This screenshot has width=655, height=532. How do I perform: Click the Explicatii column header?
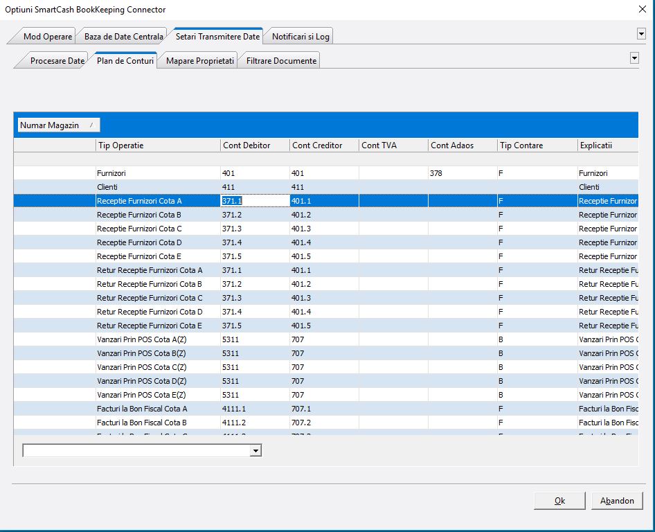[x=608, y=145]
